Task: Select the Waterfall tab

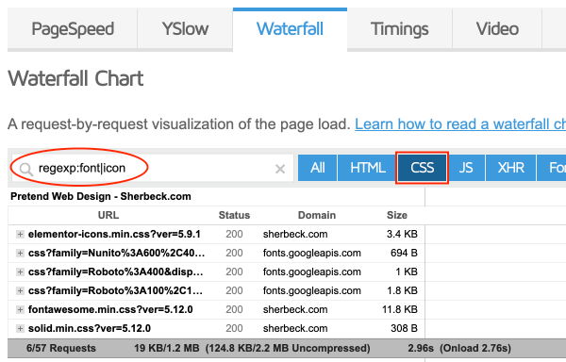Action: (x=290, y=29)
